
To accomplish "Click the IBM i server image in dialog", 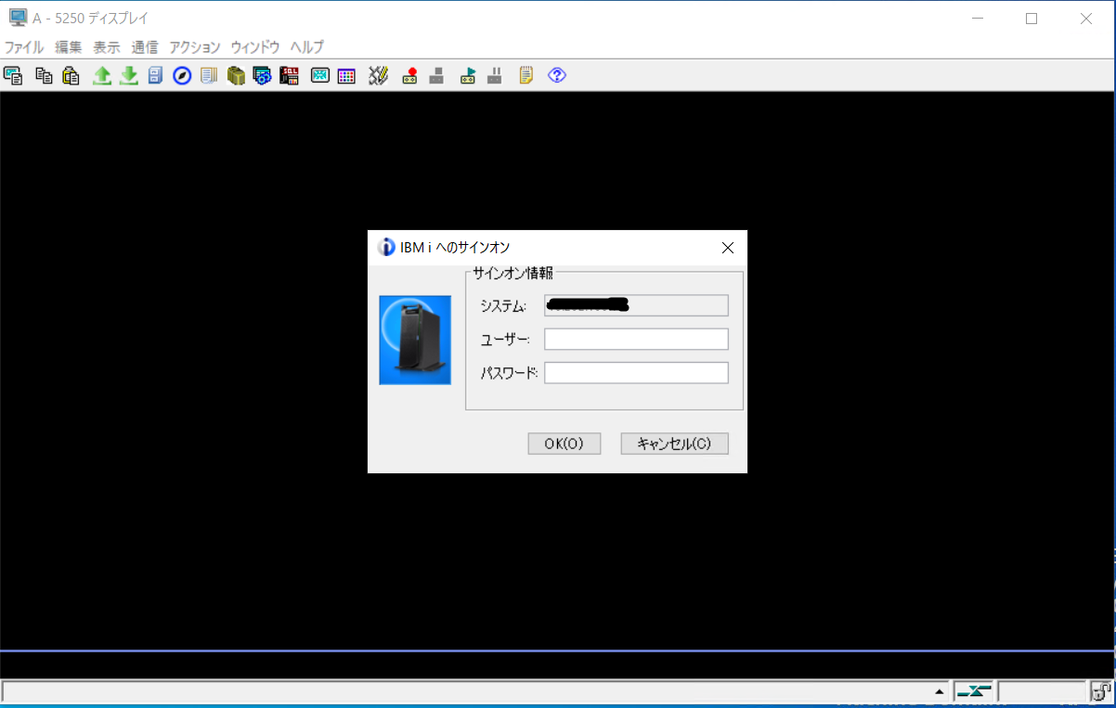I will pos(415,340).
